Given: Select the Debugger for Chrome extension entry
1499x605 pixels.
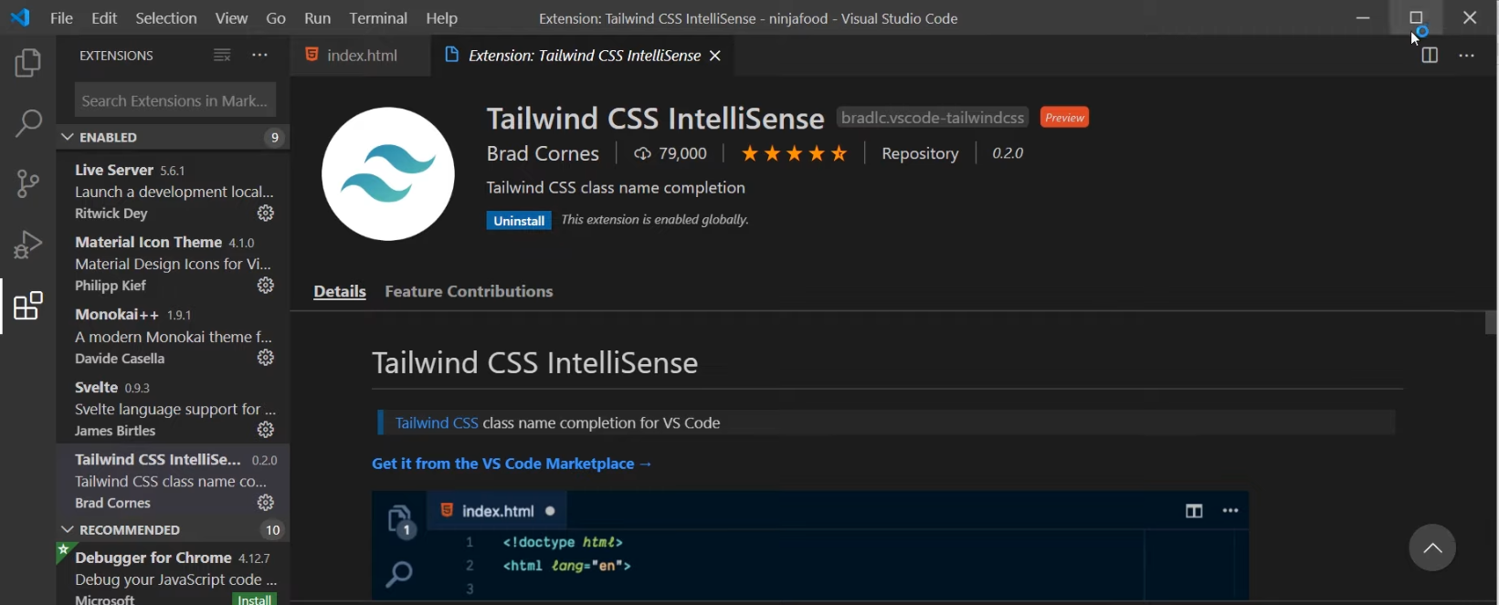Looking at the screenshot, I should tap(174, 575).
